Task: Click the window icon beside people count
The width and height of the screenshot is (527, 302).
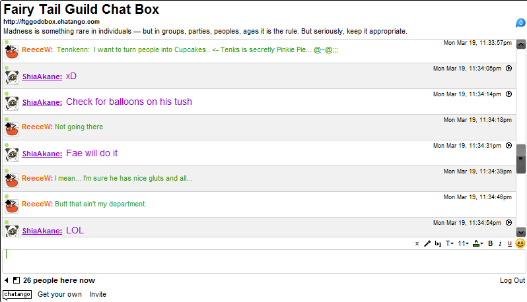Action: point(17,280)
